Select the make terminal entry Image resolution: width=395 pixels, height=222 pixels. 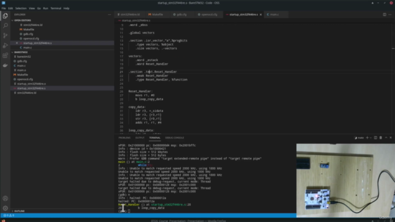point(359,138)
